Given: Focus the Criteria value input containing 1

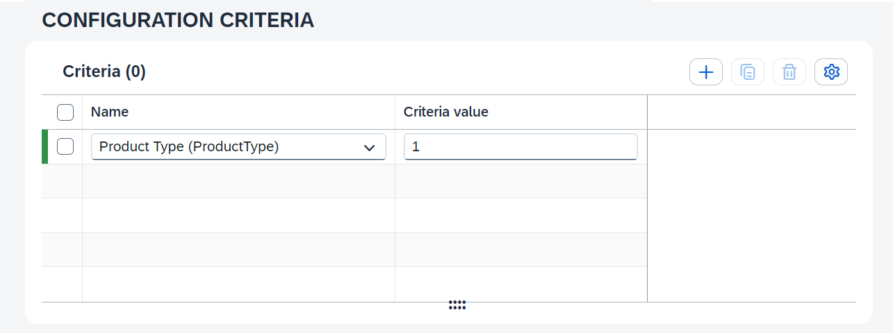Looking at the screenshot, I should click(520, 147).
